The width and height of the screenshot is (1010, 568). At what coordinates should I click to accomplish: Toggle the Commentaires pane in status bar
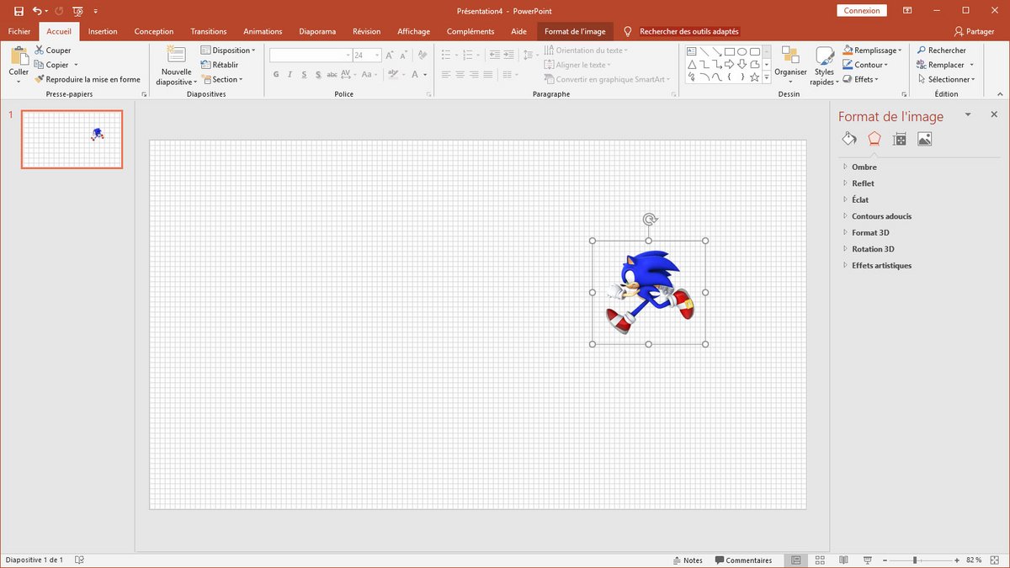[x=743, y=560]
